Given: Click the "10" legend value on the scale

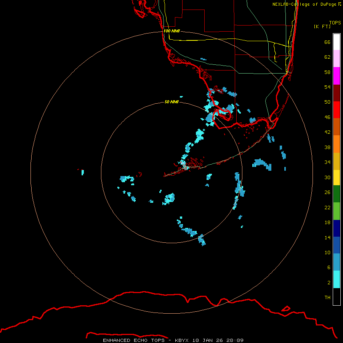Looking at the screenshot, I should point(327,252).
